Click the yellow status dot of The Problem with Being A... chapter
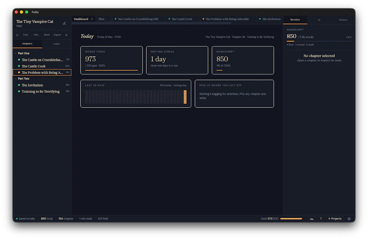 (x=19, y=73)
